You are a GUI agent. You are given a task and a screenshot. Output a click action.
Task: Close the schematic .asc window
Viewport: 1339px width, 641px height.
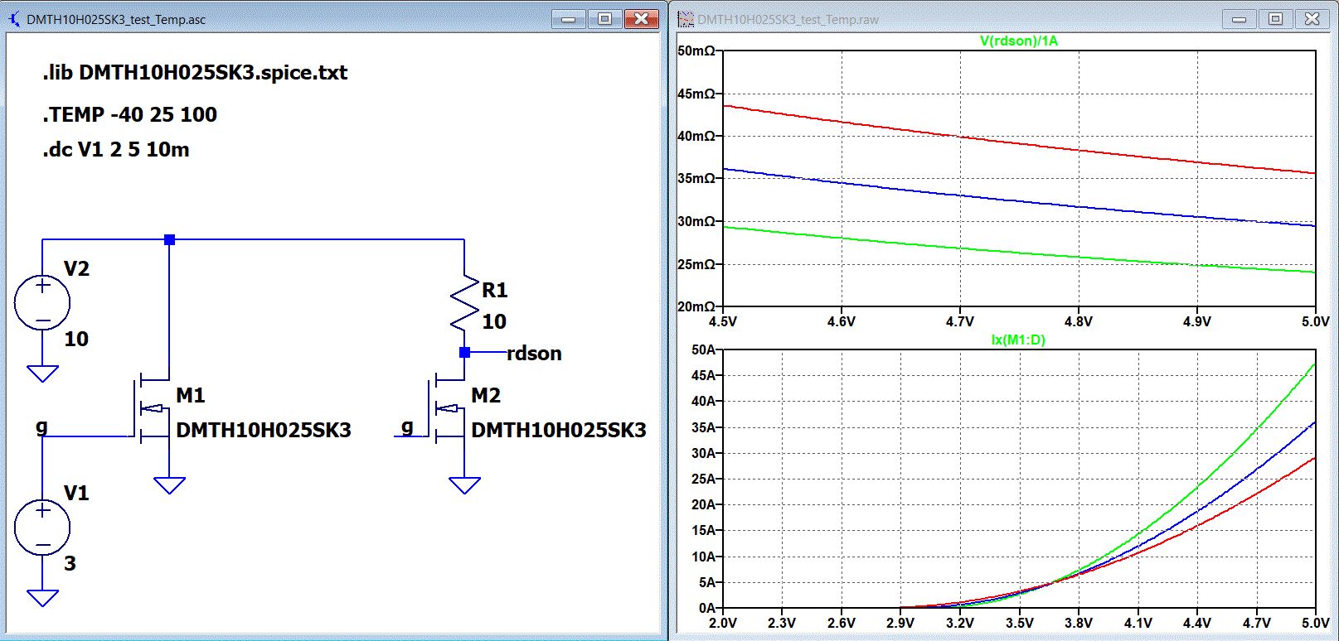641,19
